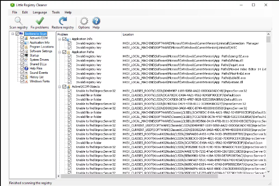Click the ActiveX/COM section icon
Screen dimensions: 279x186
click(x=26, y=38)
